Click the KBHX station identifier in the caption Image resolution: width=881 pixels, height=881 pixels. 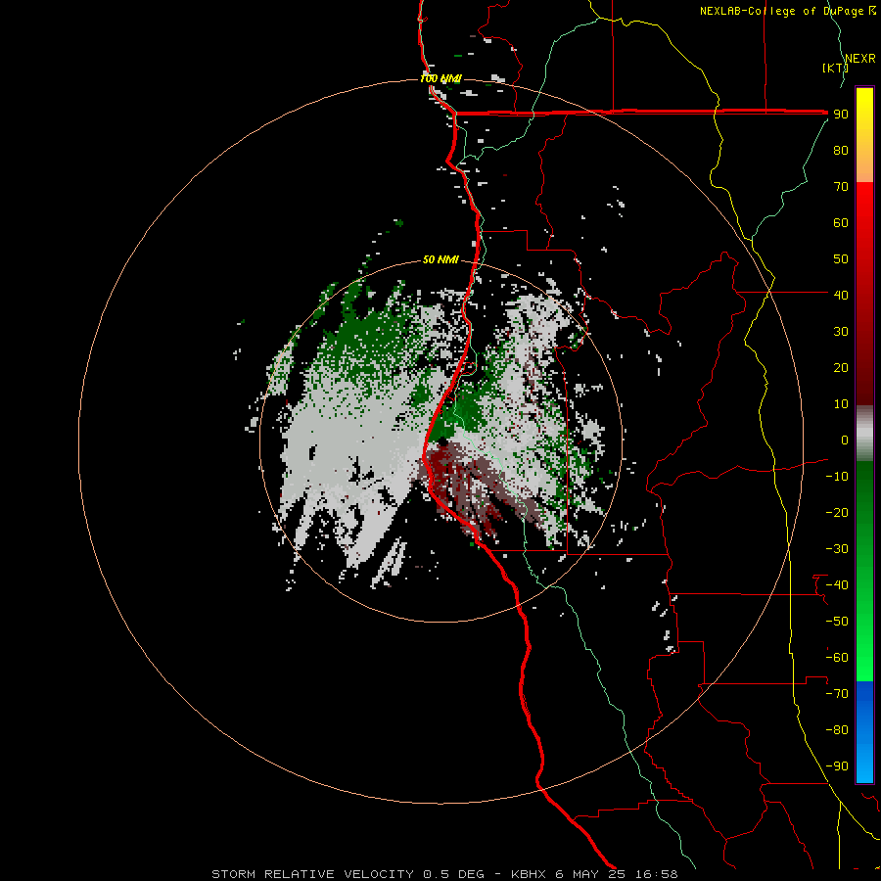coord(529,874)
